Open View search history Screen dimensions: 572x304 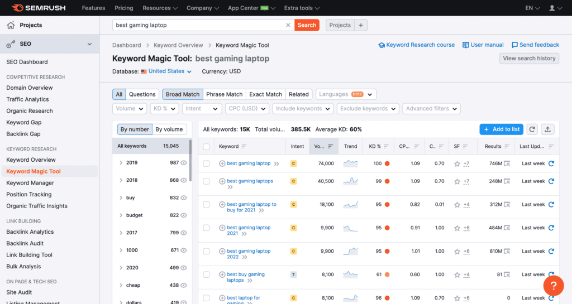click(529, 58)
